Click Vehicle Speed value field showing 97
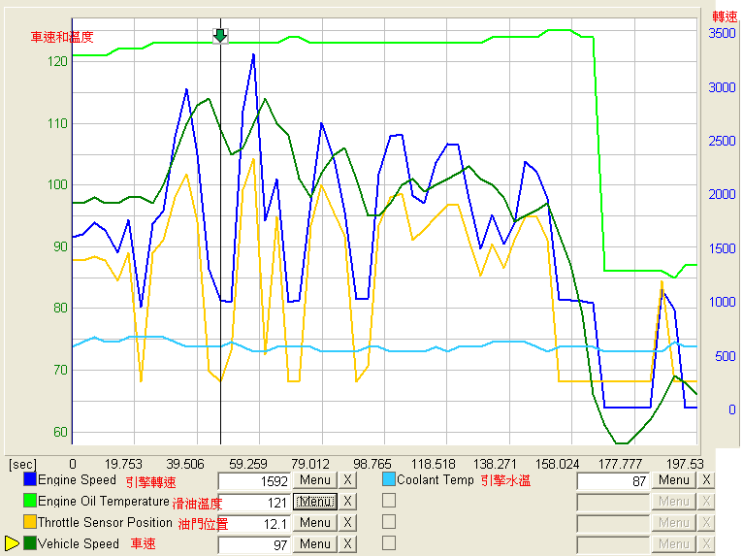This screenshot has width=743, height=556. (x=254, y=545)
